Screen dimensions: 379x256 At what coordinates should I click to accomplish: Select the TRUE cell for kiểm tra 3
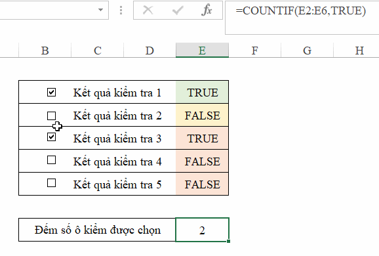(x=202, y=138)
